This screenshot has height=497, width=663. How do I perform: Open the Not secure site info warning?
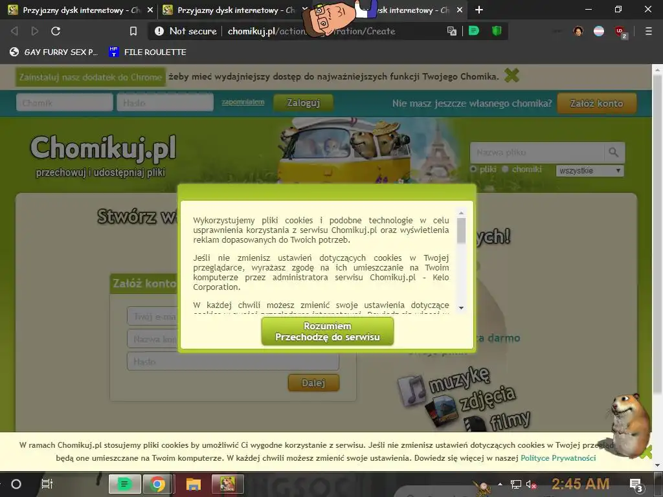[185, 31]
